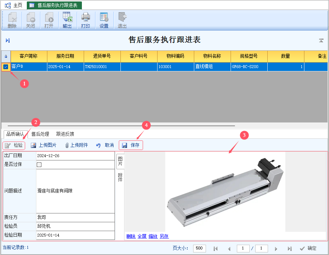Click the 保存 button
Image resolution: width=329 pixels, height=255 pixels.
(131, 145)
